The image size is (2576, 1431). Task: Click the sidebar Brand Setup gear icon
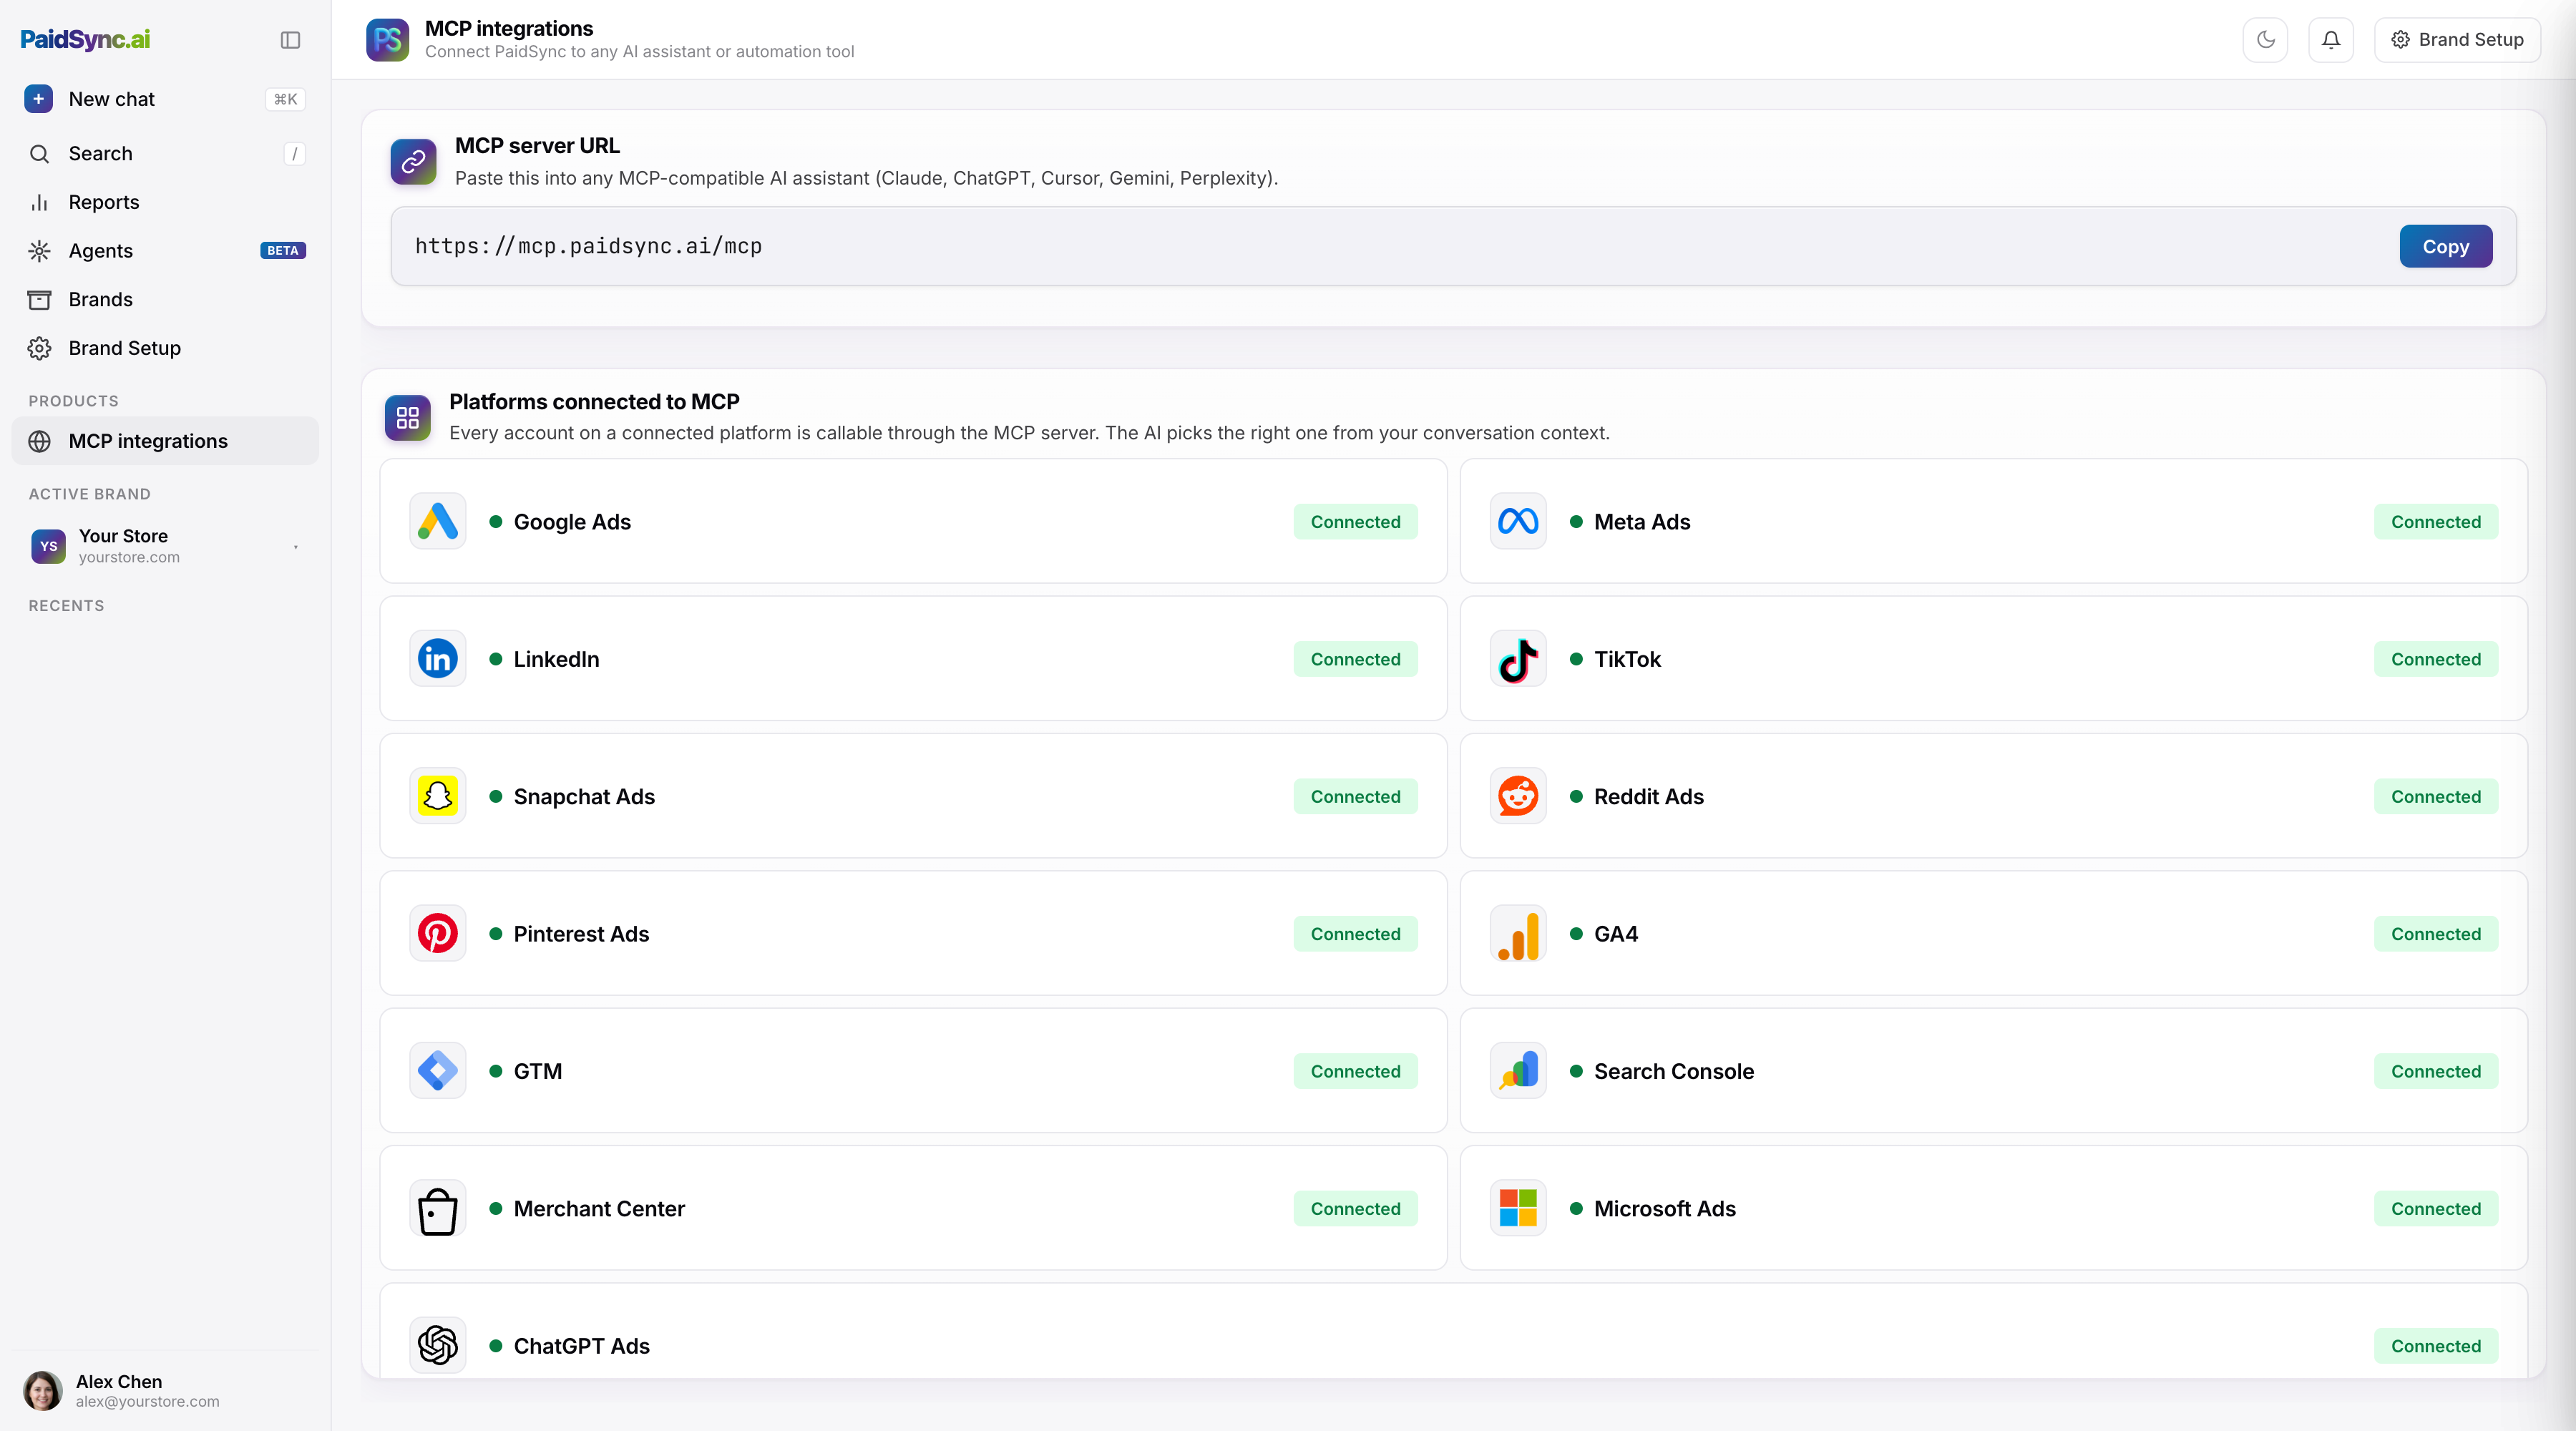pos(39,348)
